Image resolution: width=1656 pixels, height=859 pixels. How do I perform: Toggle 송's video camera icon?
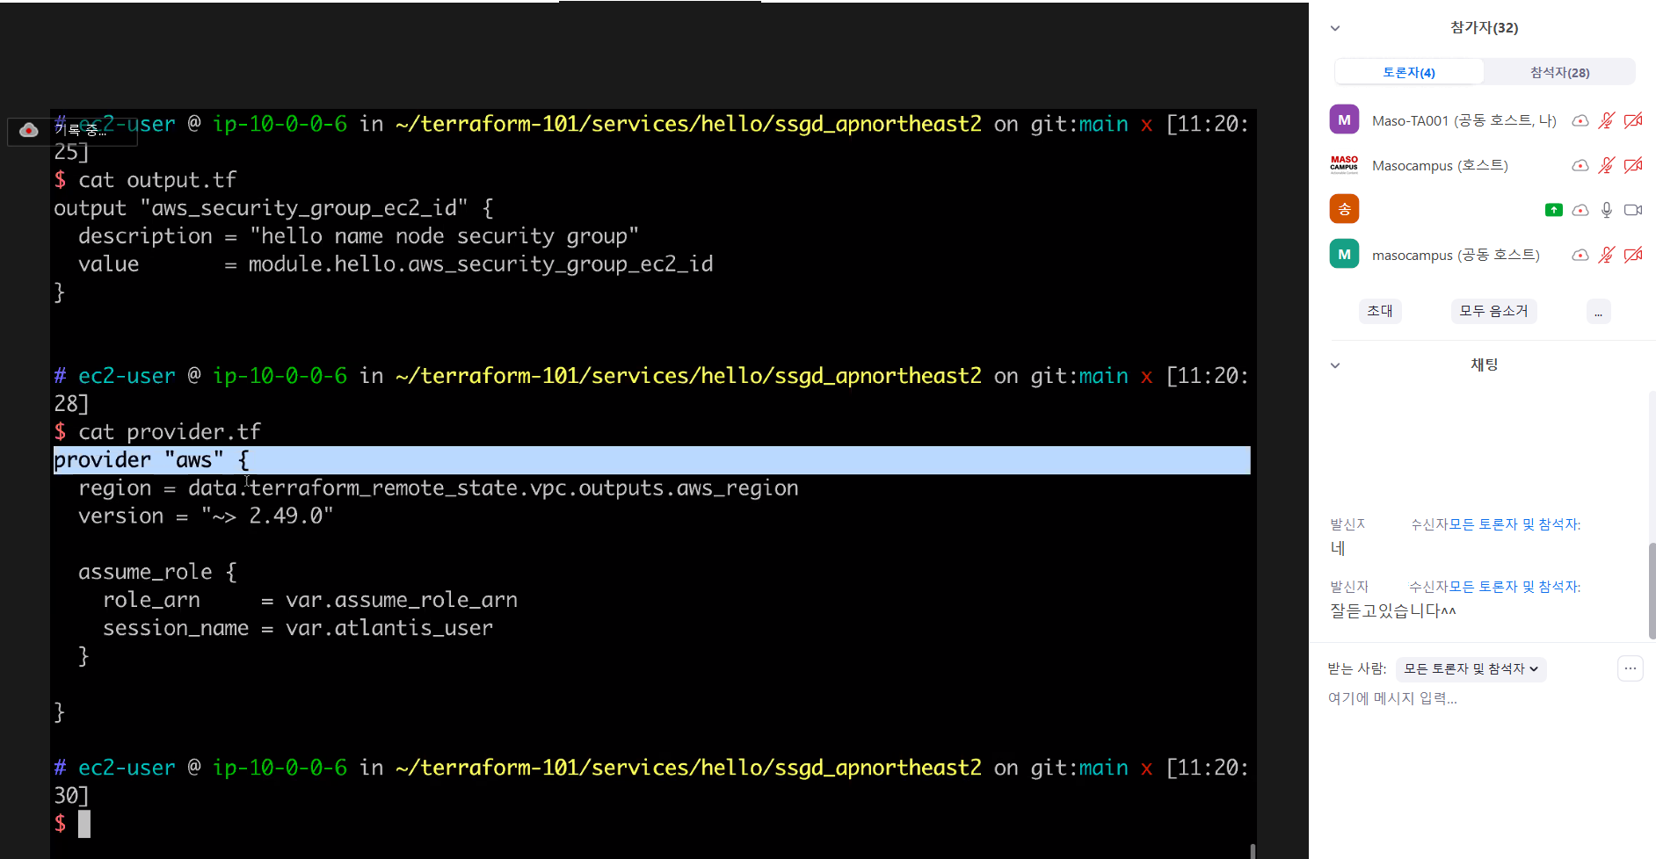pyautogui.click(x=1633, y=210)
